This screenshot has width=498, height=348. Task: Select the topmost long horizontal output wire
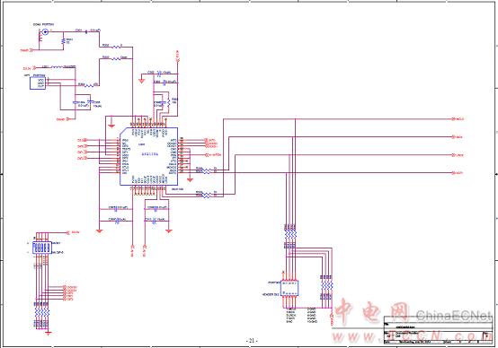click(x=338, y=119)
